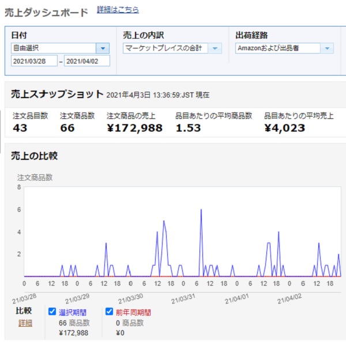The width and height of the screenshot is (346, 344).
Task: Click the 日付 filter label
Action: (19, 35)
